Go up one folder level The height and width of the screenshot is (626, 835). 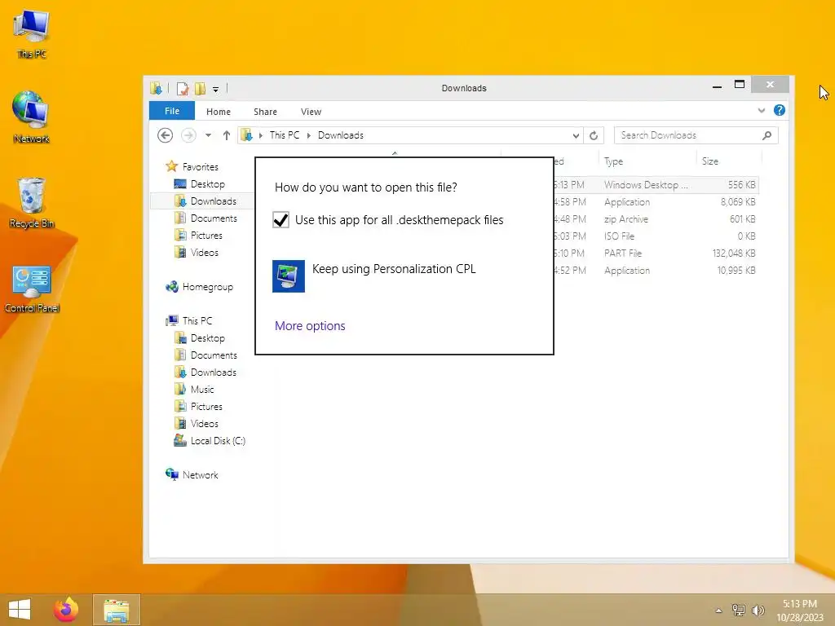point(227,135)
